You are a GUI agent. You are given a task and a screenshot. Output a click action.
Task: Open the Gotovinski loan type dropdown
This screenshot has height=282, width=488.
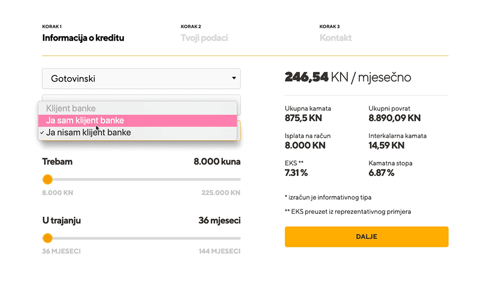(x=141, y=78)
